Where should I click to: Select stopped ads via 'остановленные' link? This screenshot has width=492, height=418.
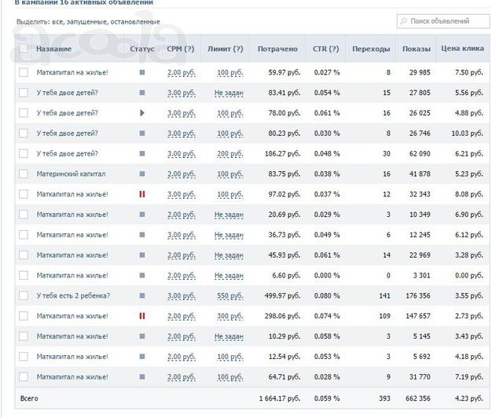[135, 22]
